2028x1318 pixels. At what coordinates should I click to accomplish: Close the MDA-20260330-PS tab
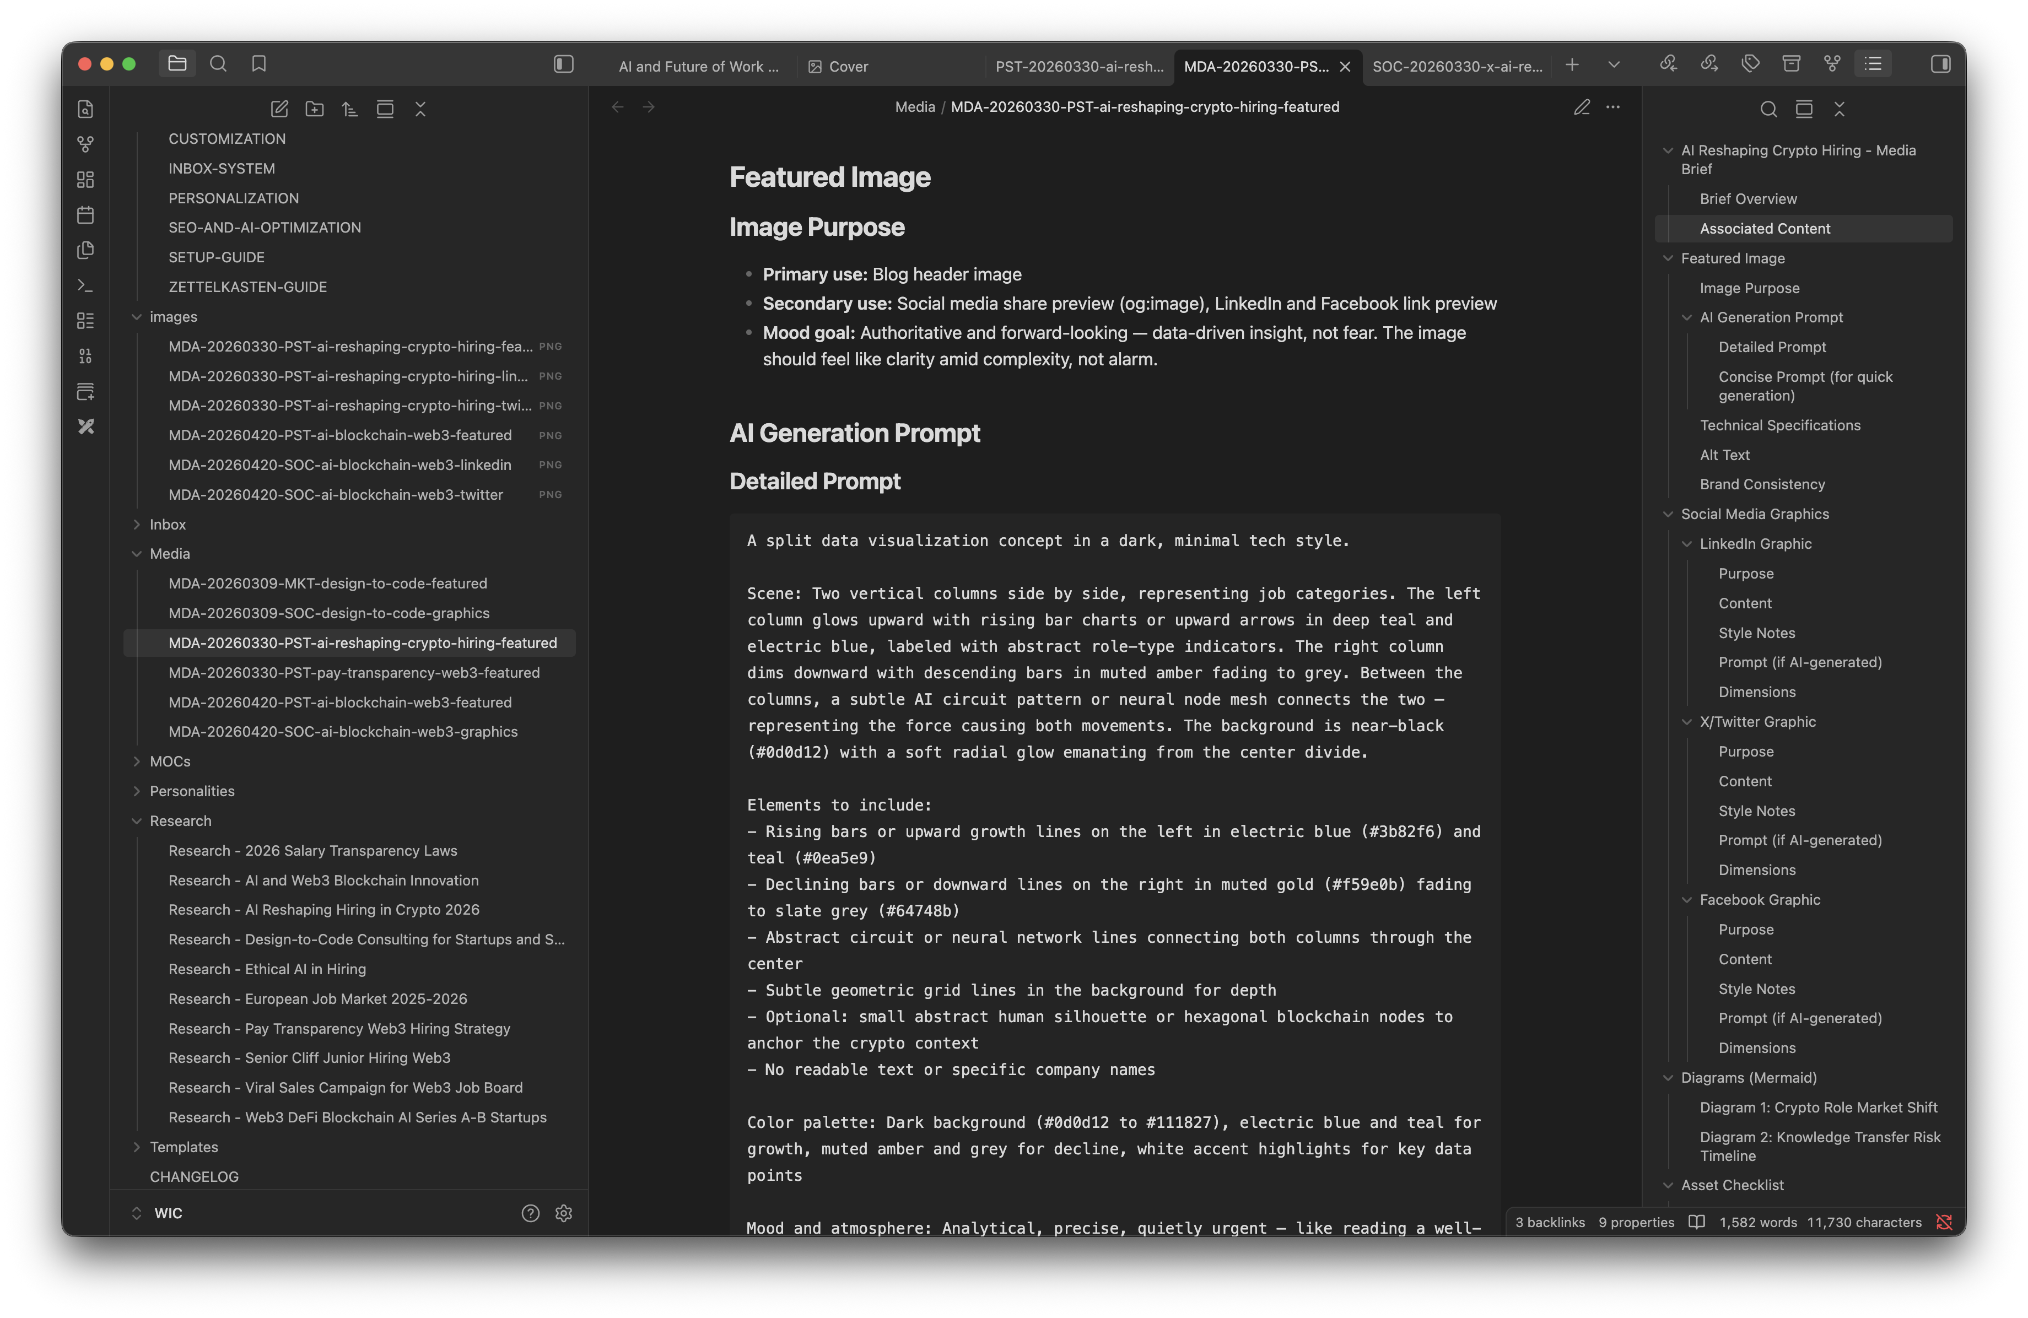point(1345,67)
